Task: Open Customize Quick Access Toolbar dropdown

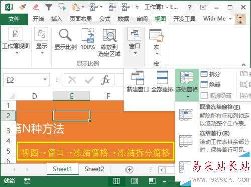Action: [x=137, y=8]
